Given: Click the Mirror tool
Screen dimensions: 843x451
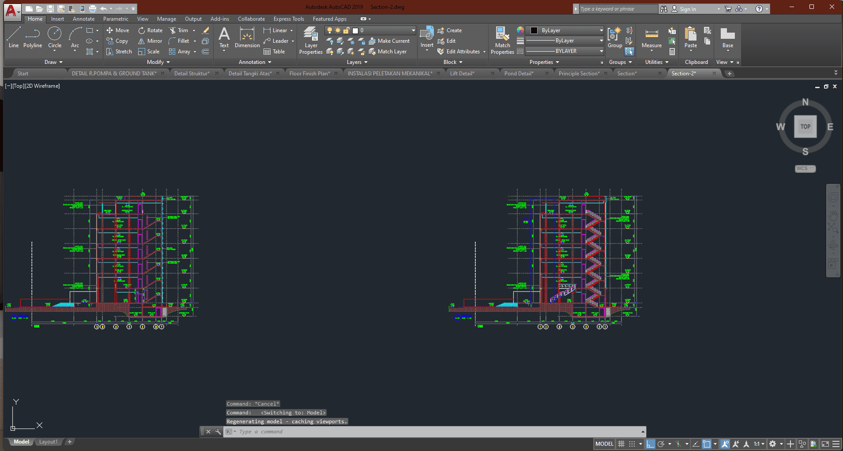Looking at the screenshot, I should 150,41.
